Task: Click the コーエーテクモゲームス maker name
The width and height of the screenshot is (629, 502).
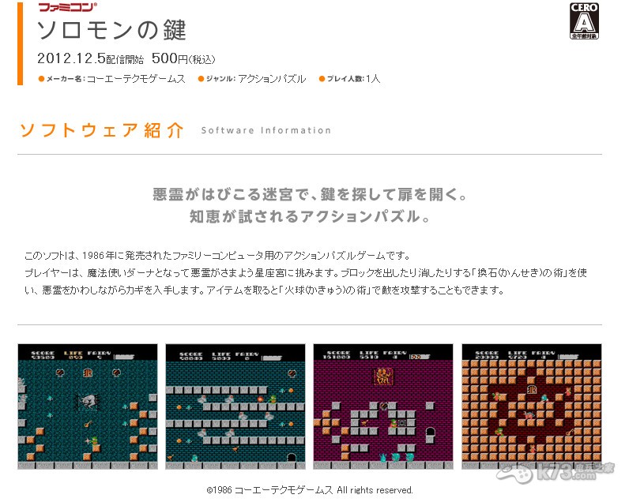Action: pyautogui.click(x=136, y=78)
